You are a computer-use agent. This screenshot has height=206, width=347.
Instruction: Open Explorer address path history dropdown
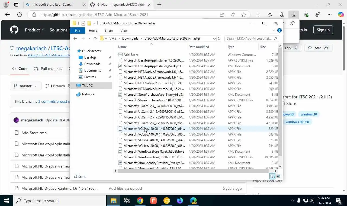coord(214,38)
